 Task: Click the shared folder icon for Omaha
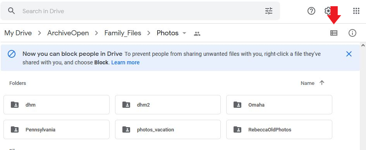pyautogui.click(x=237, y=105)
